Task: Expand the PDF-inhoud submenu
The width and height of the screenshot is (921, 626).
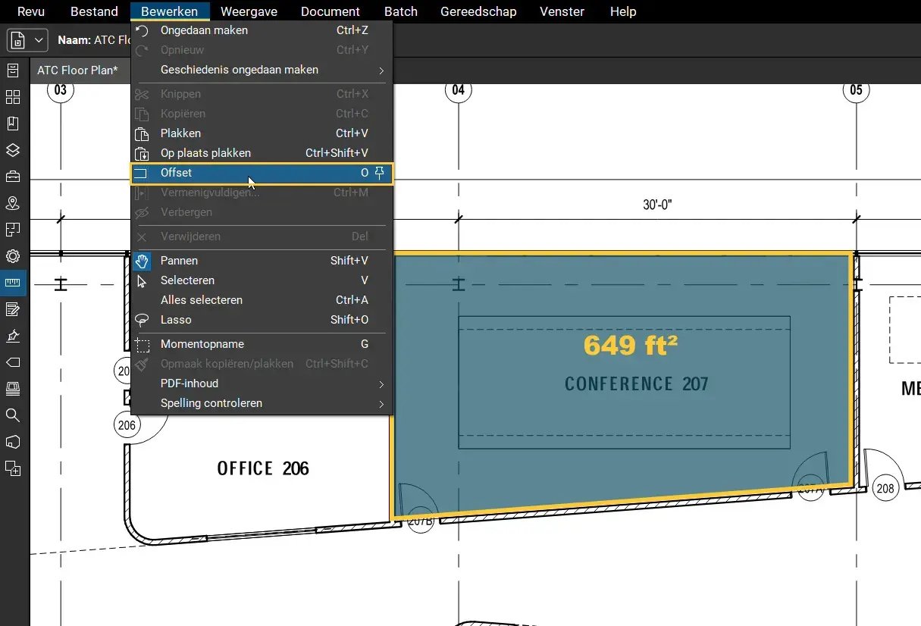Action: click(x=262, y=383)
